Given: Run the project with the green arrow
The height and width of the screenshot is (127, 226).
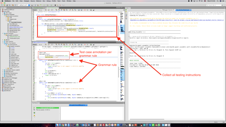Looking at the screenshot, I should [x=44, y=5].
